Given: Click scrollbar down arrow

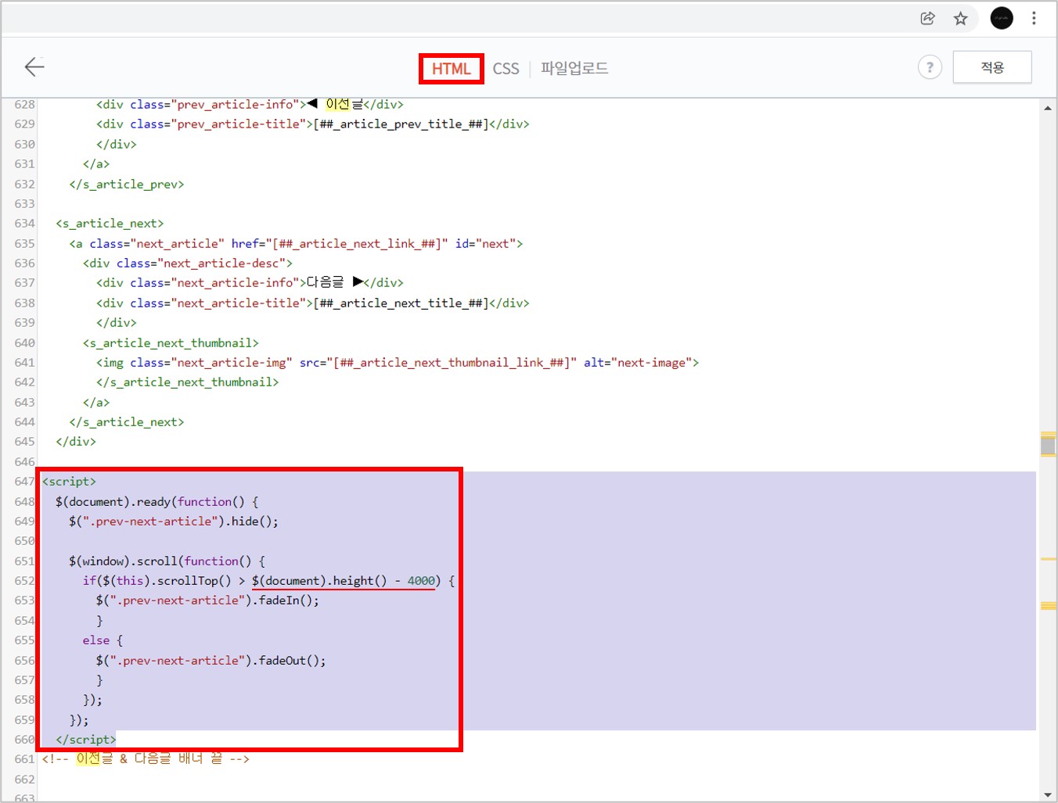Looking at the screenshot, I should click(1048, 794).
